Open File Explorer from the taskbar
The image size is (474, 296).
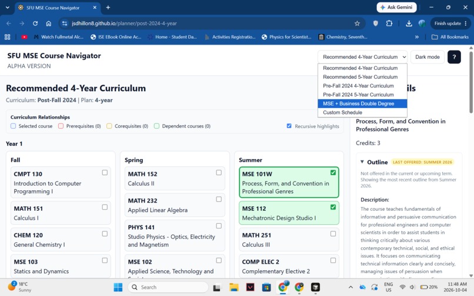click(233, 287)
